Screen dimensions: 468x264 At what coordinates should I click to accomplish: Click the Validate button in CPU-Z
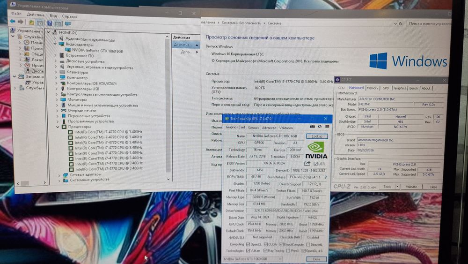[411, 187]
